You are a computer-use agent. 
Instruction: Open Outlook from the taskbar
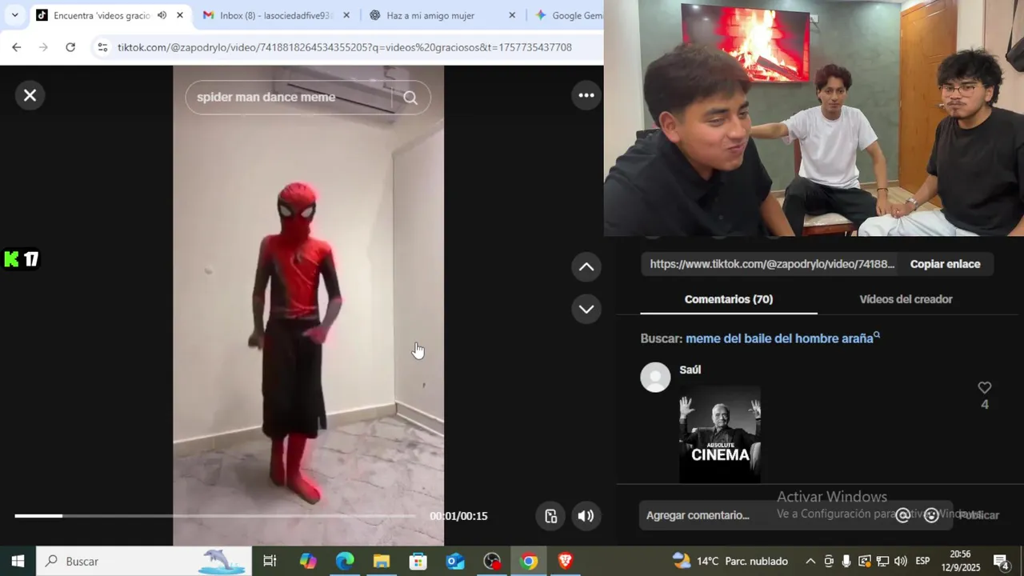[455, 561]
